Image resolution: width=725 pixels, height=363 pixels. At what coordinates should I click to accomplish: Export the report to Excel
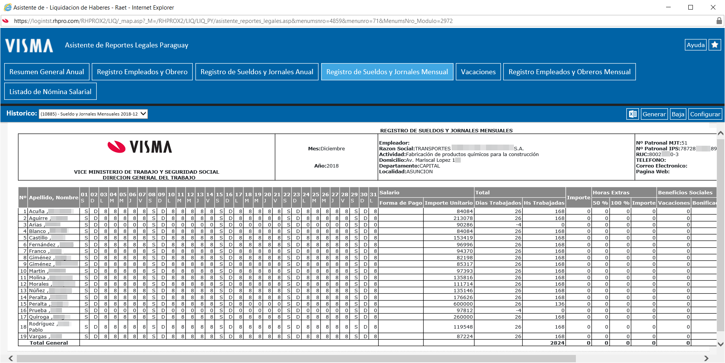632,114
